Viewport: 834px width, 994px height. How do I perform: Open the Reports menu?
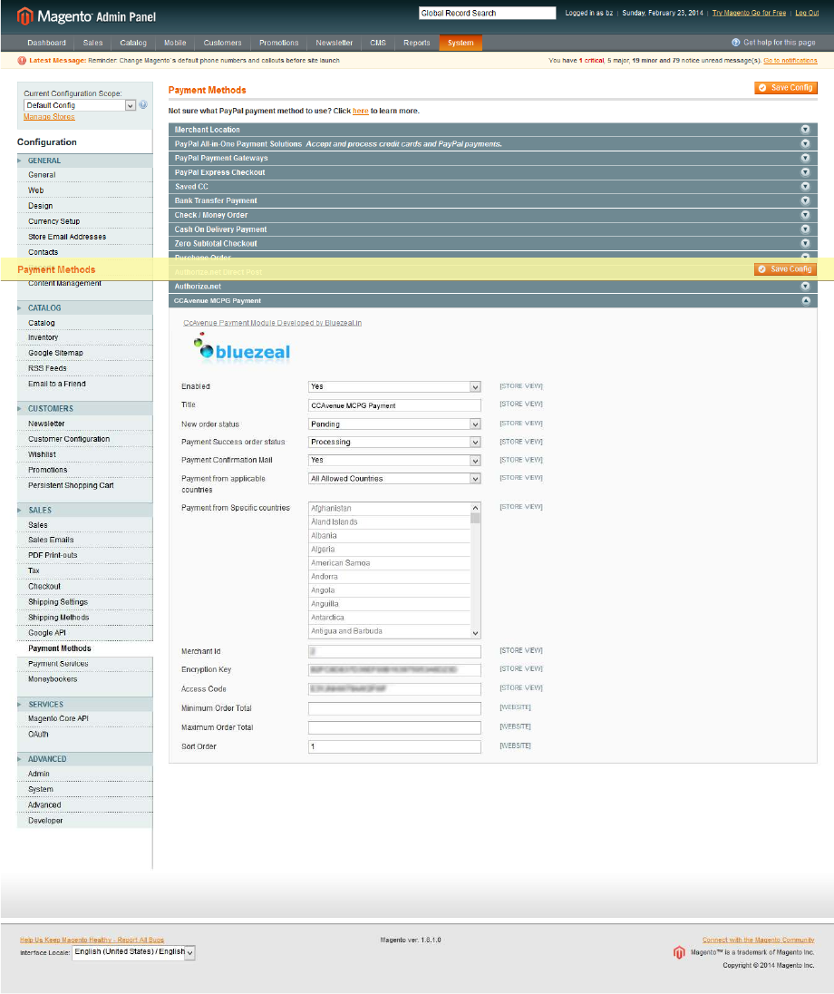pos(416,43)
